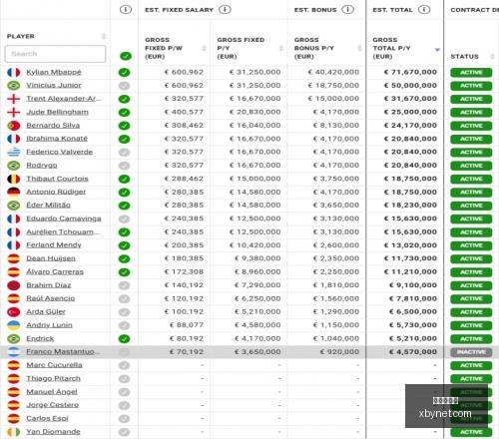Image resolution: width=499 pixels, height=439 pixels.
Task: Sort by Gross Fixed P/Y column
Action: [281, 48]
